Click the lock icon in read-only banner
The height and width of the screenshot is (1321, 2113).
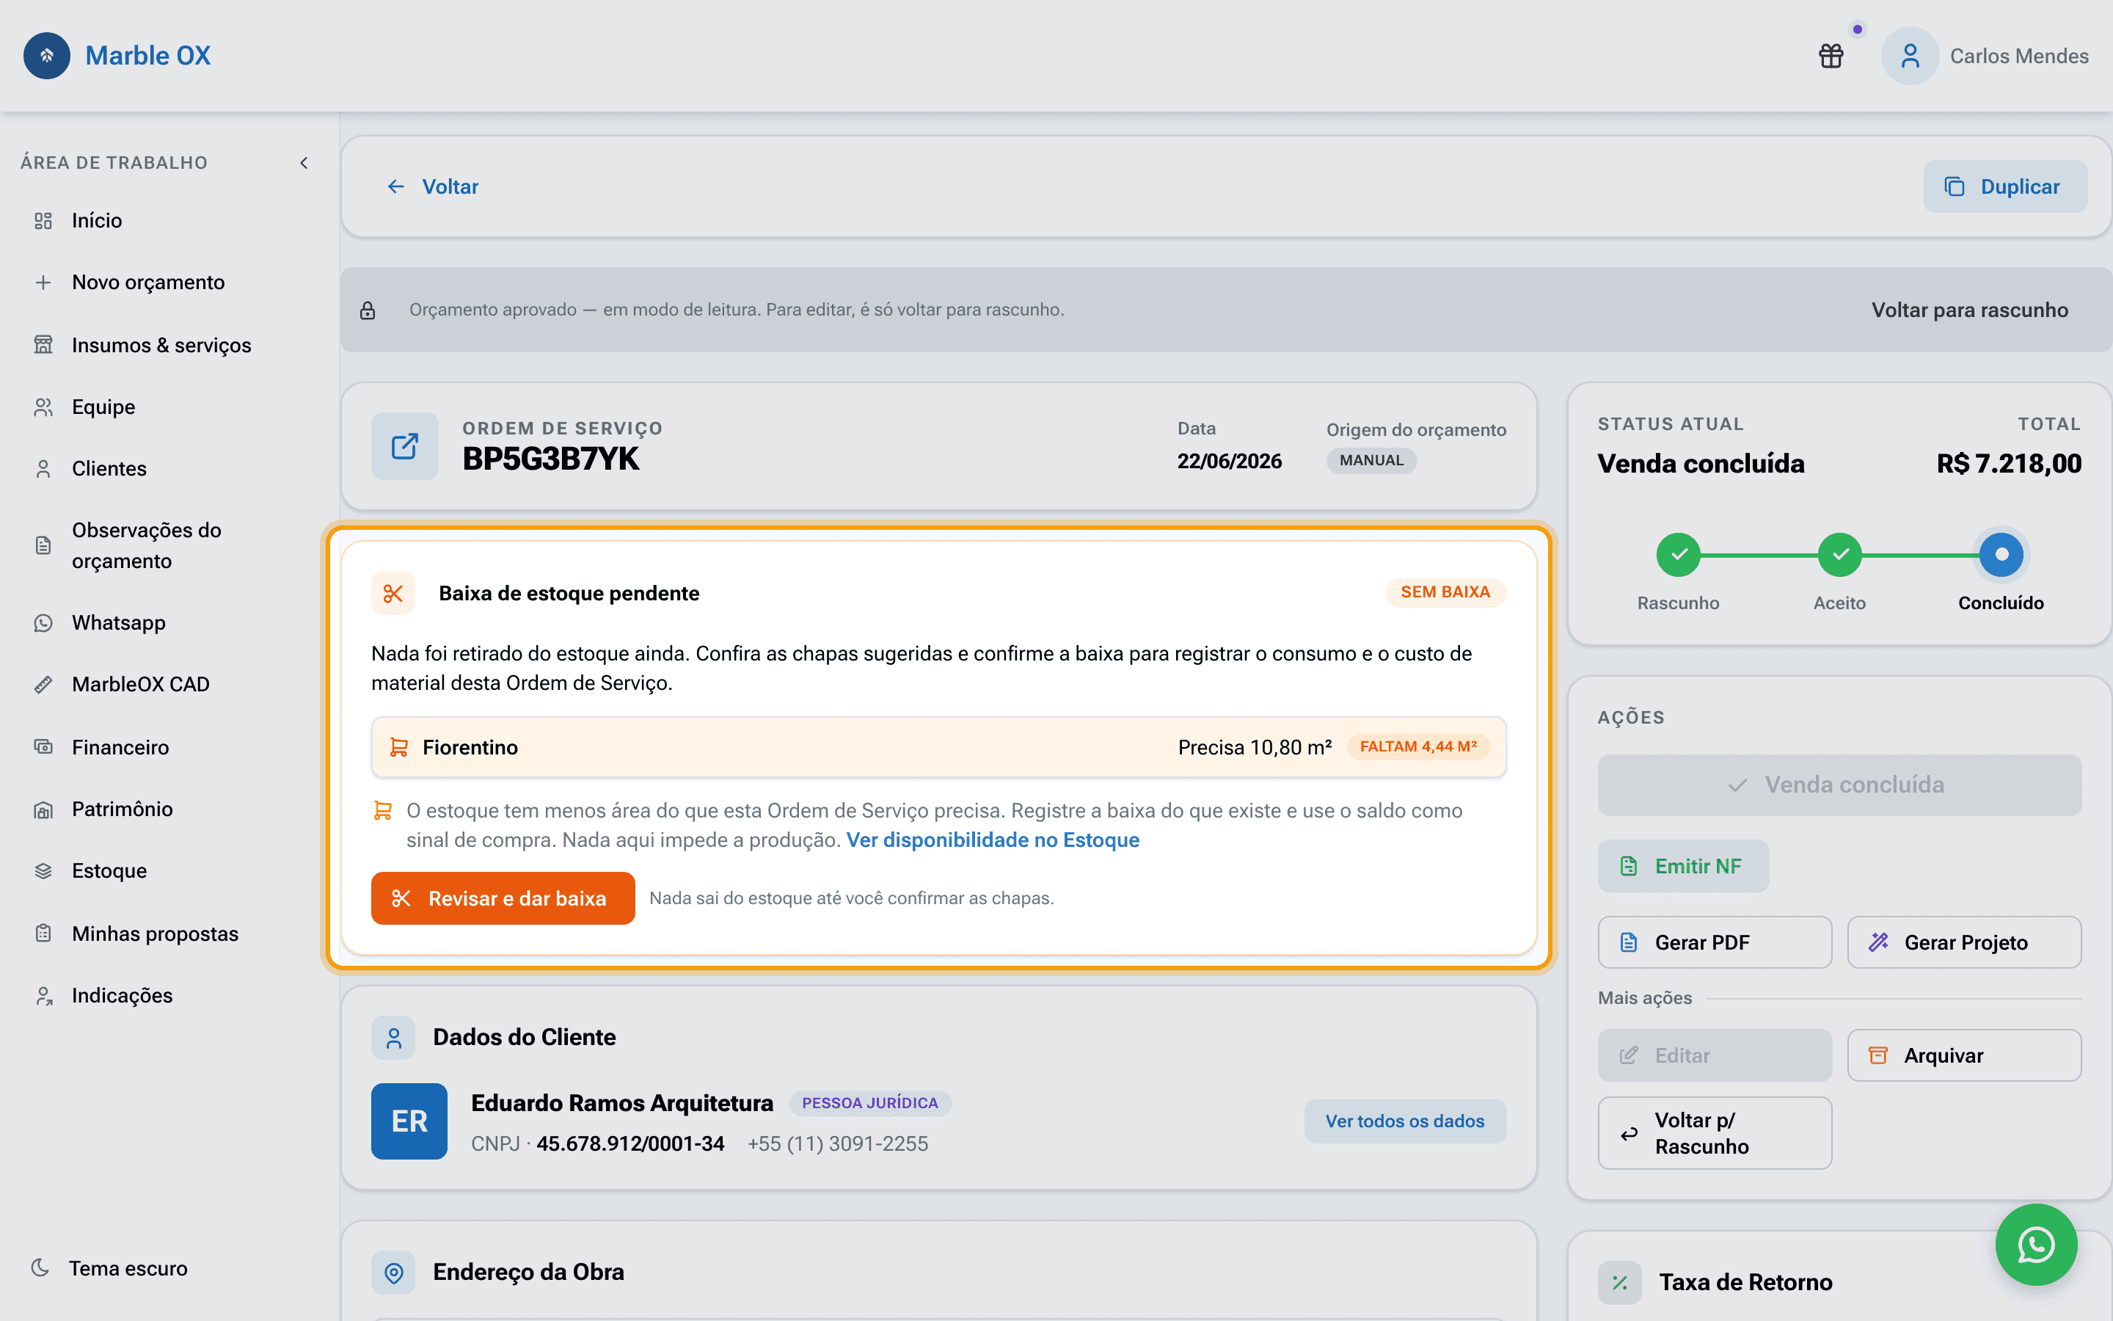pos(368,310)
